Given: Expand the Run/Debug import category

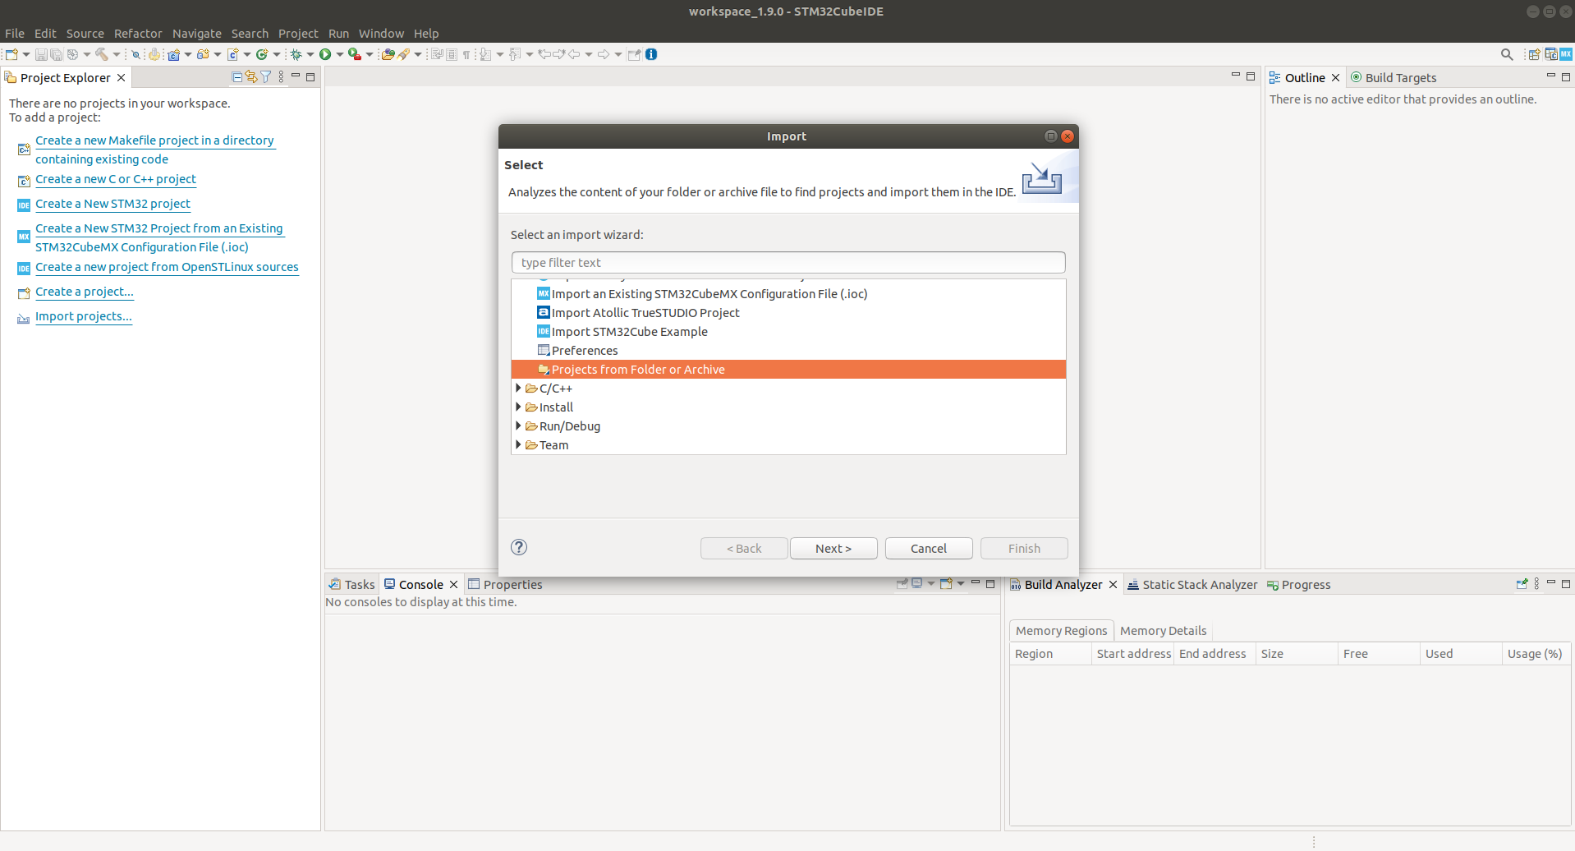Looking at the screenshot, I should pos(518,425).
